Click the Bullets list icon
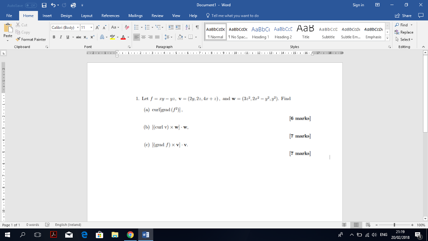 136,27
